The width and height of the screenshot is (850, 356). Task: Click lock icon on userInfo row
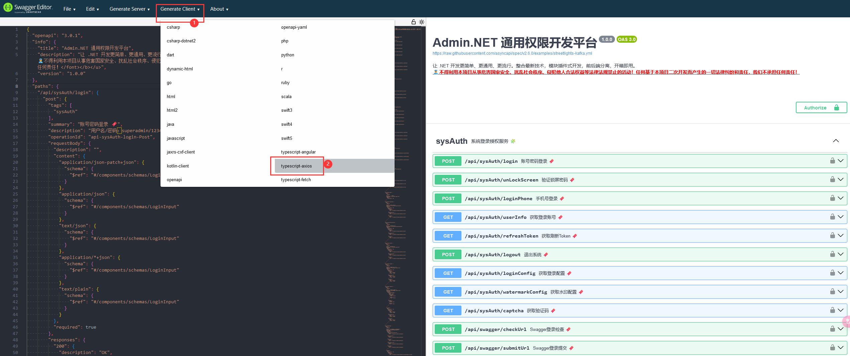[832, 217]
